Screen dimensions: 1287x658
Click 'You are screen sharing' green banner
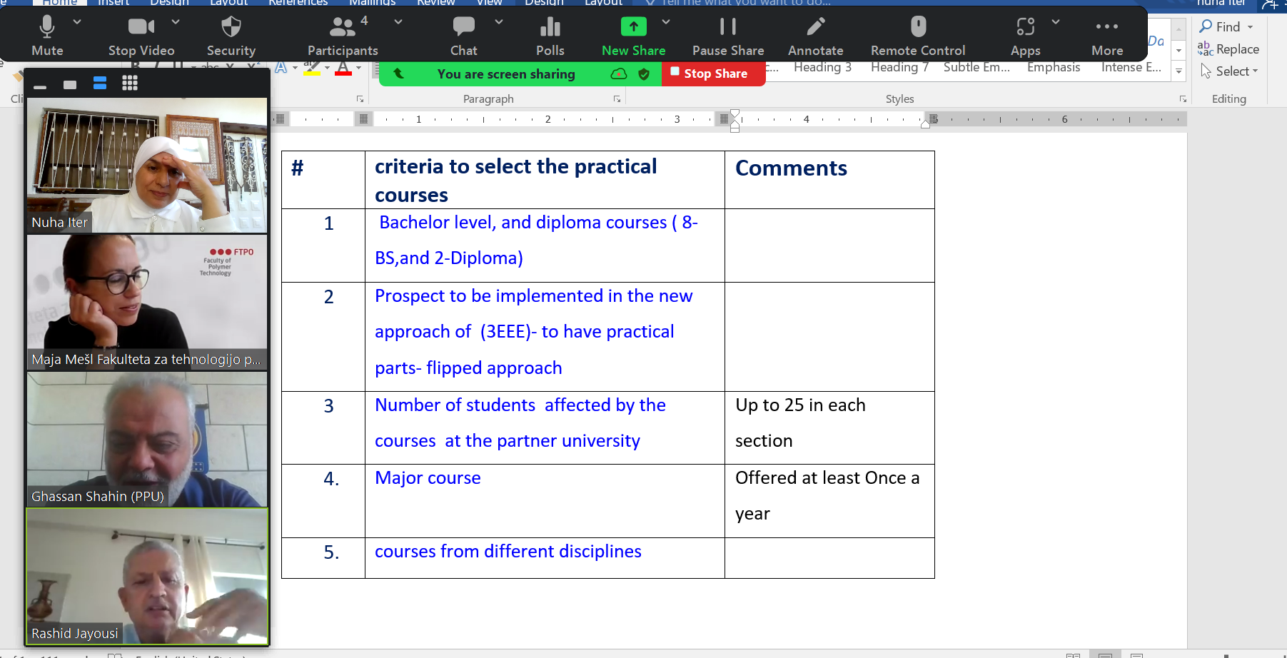tap(506, 74)
